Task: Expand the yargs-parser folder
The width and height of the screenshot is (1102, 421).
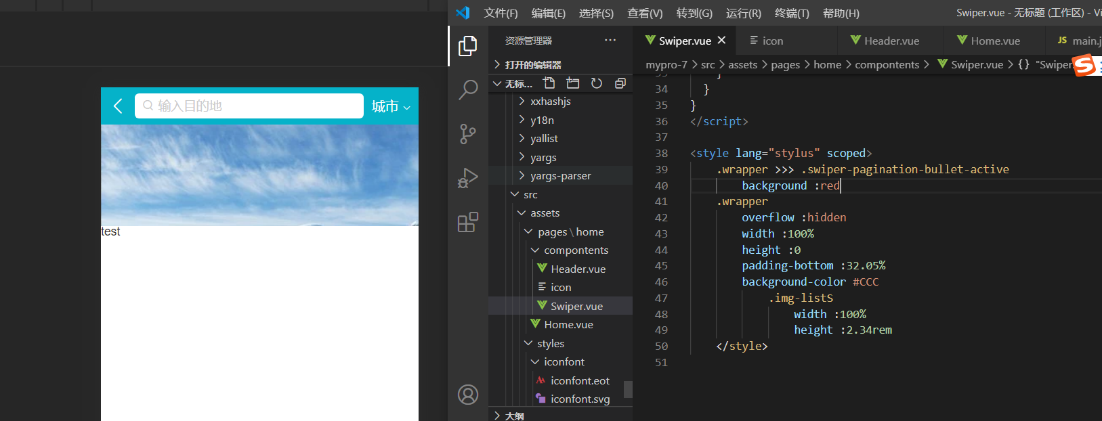Action: [560, 176]
